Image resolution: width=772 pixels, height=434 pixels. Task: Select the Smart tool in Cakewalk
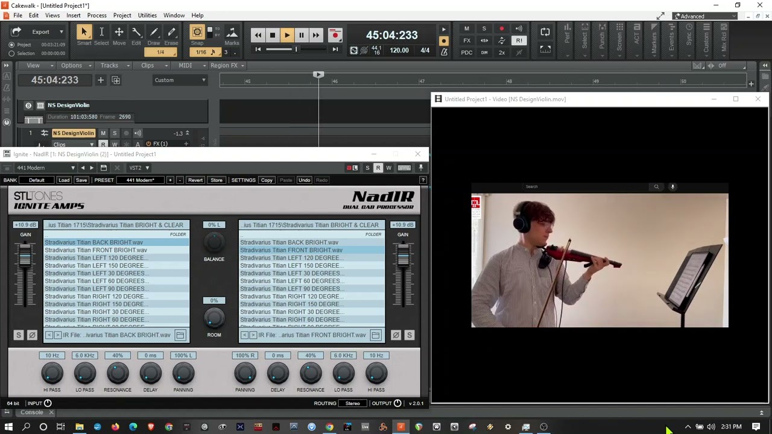point(84,33)
